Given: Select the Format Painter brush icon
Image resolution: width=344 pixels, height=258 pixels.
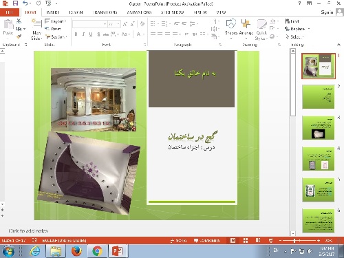Looking at the screenshot, I should click(x=19, y=36).
